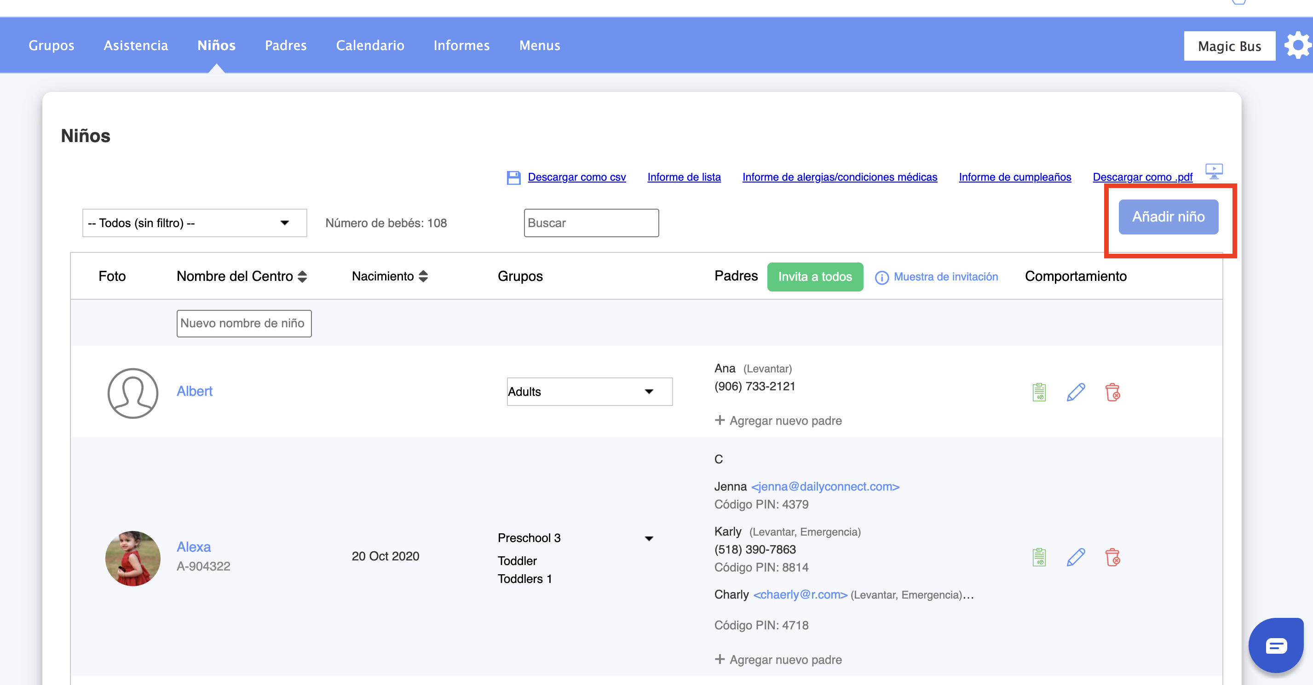
Task: Expand Alexa's Preschool 3 group dropdown
Action: pos(648,538)
